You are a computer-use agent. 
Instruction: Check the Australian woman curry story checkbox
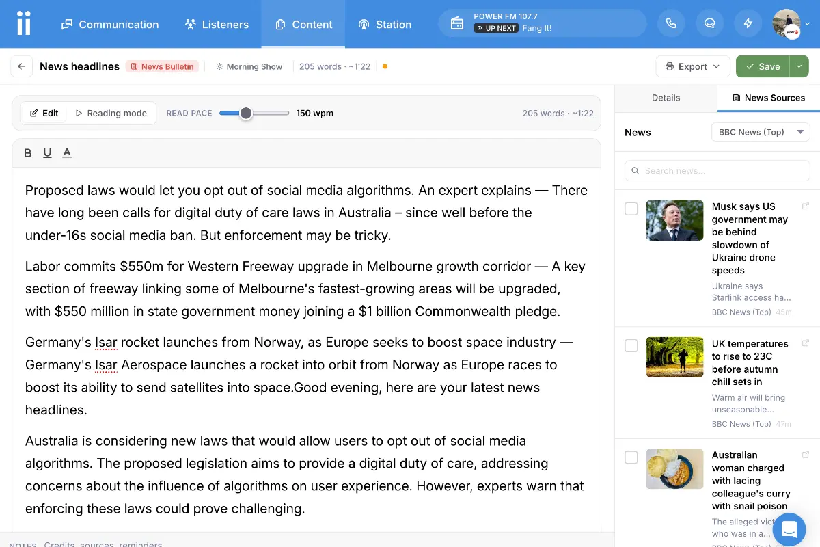pyautogui.click(x=631, y=457)
